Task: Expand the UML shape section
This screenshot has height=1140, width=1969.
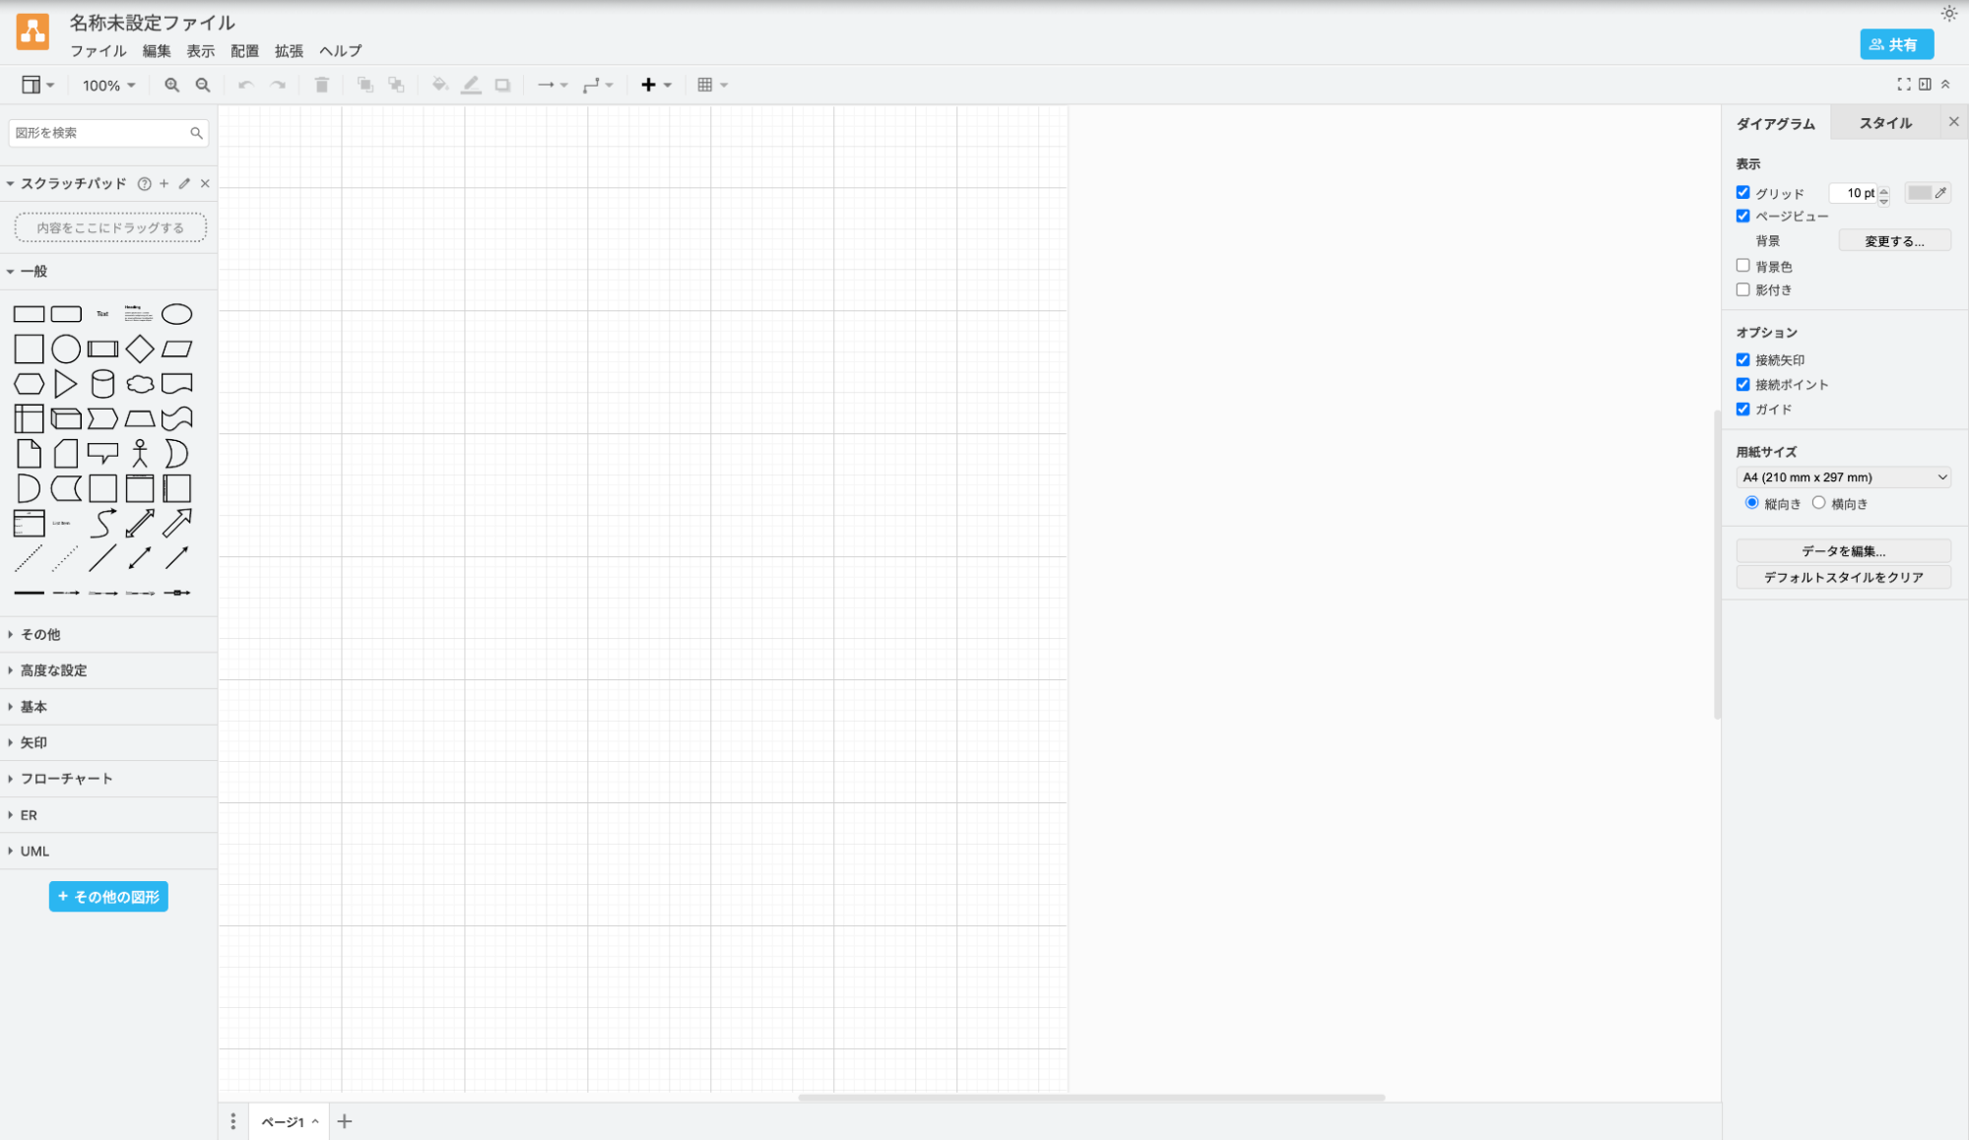Action: tap(108, 852)
